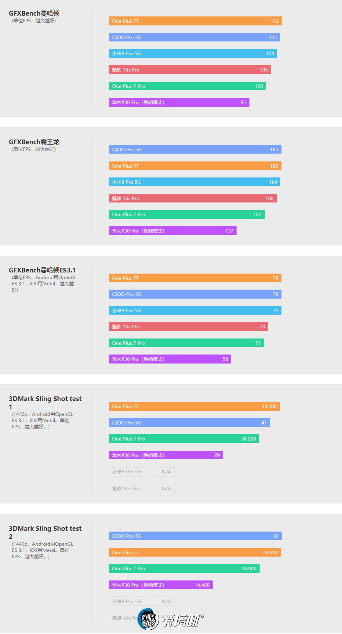Click the One Plus 7T bar in GFXBench曼哈顿
This screenshot has height=634, width=342.
coord(195,21)
